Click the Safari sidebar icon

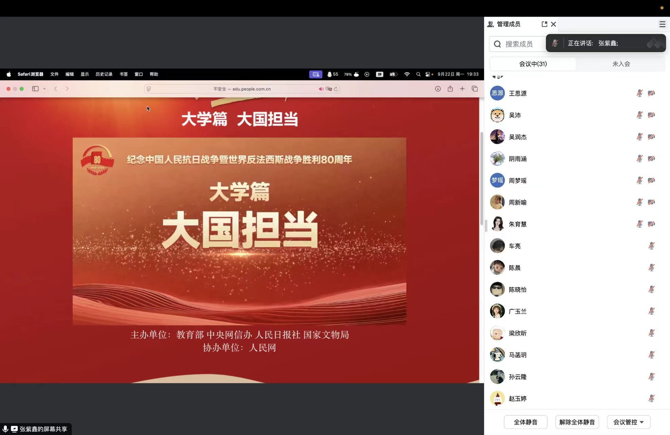coord(35,89)
